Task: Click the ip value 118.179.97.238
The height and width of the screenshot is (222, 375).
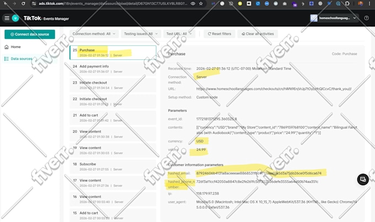Action: point(207,193)
